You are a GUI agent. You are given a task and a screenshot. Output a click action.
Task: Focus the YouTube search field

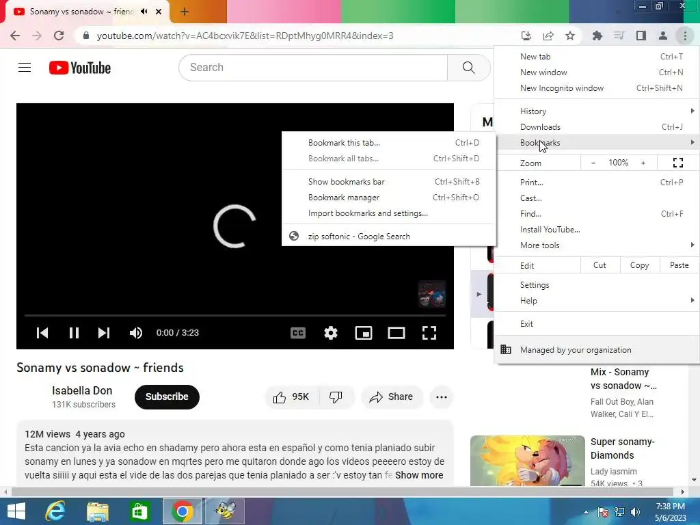[313, 68]
